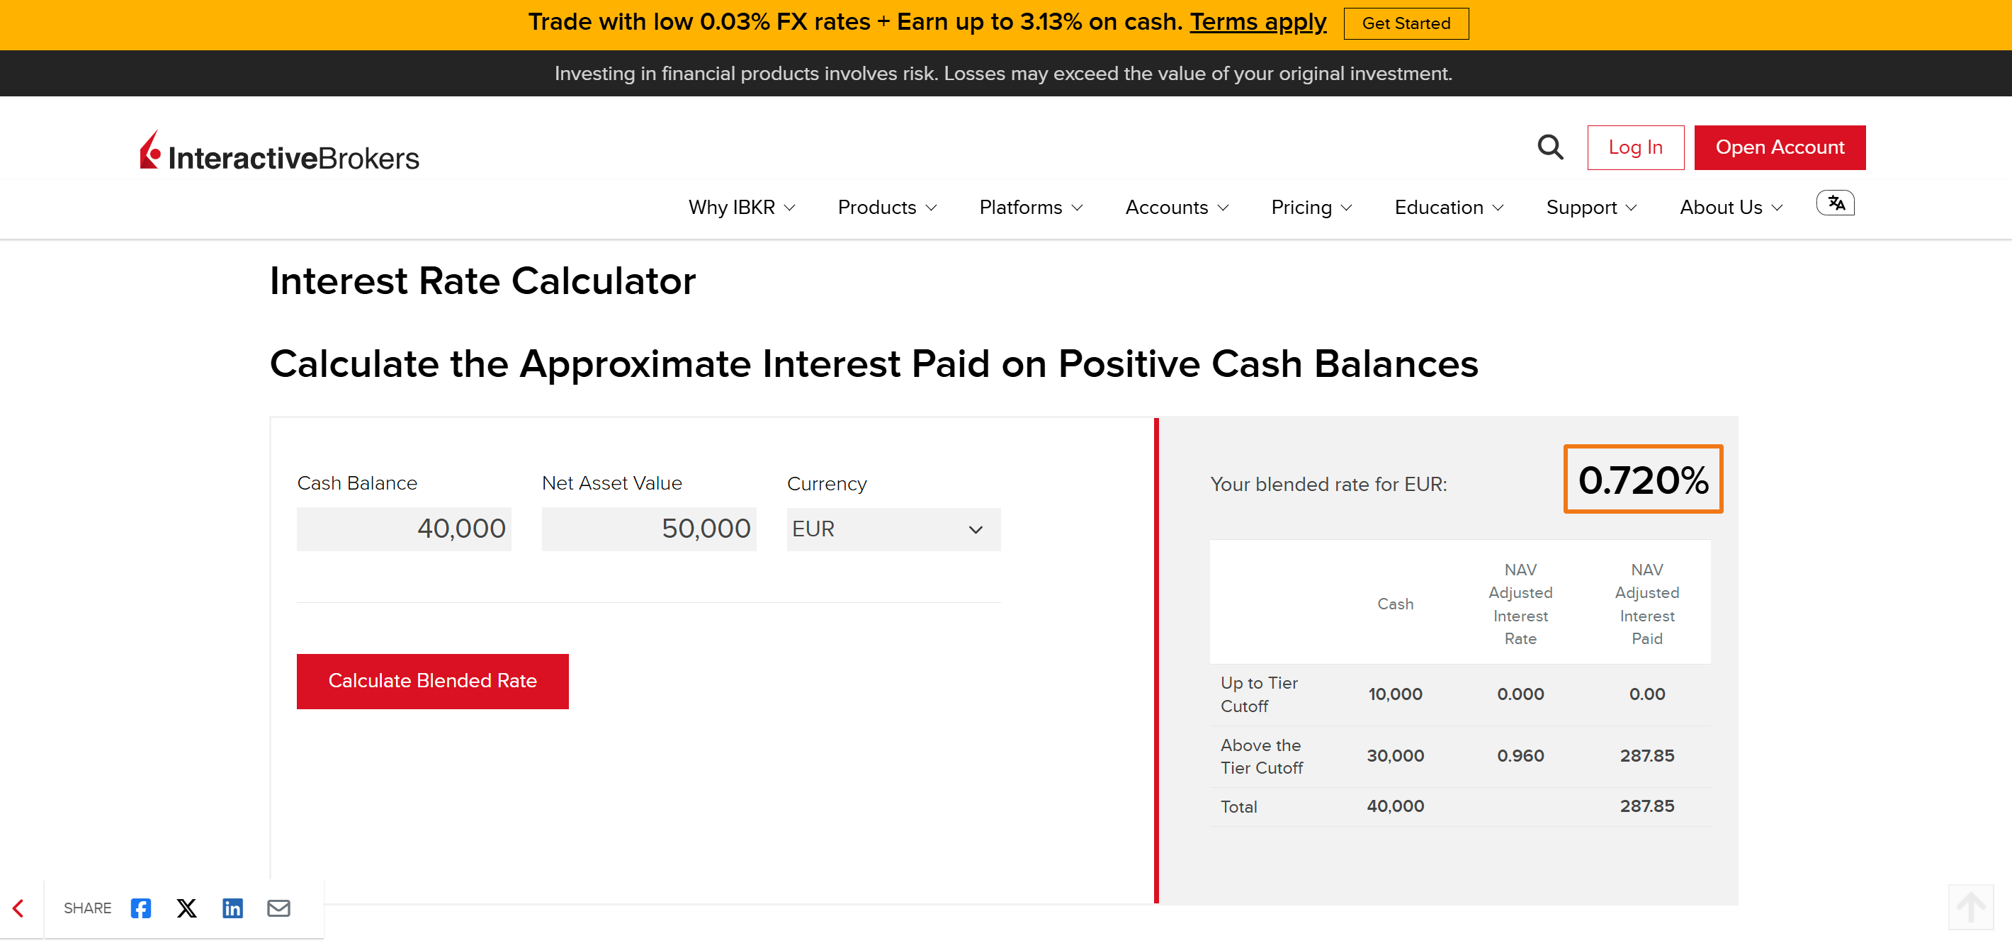The width and height of the screenshot is (2012, 948).
Task: Open the Terms apply link
Action: (x=1258, y=22)
